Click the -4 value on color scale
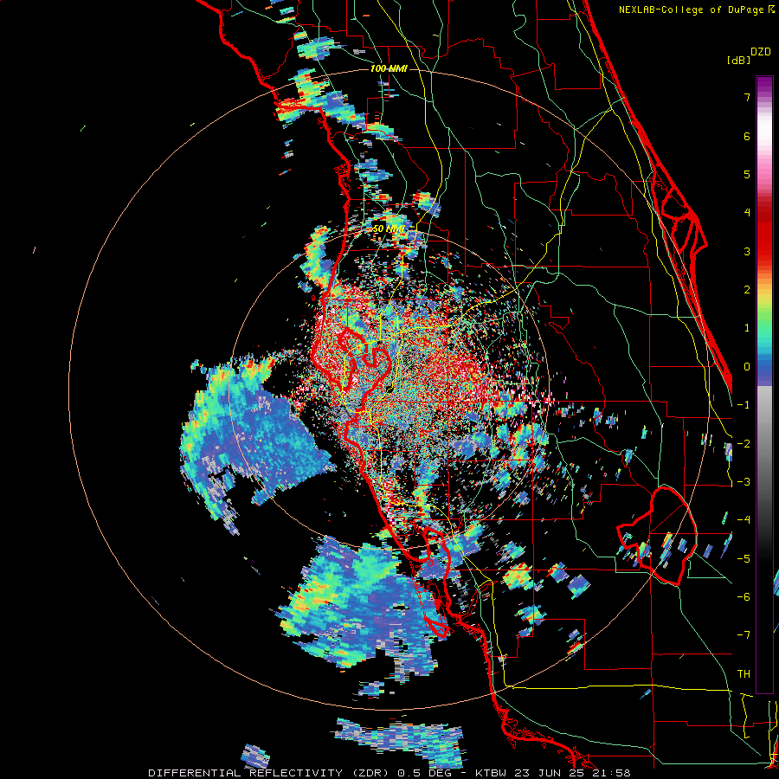 click(x=744, y=520)
